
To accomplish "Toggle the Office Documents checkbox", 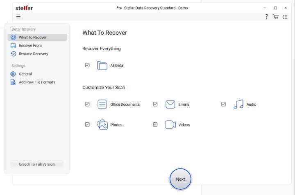I will (87, 104).
